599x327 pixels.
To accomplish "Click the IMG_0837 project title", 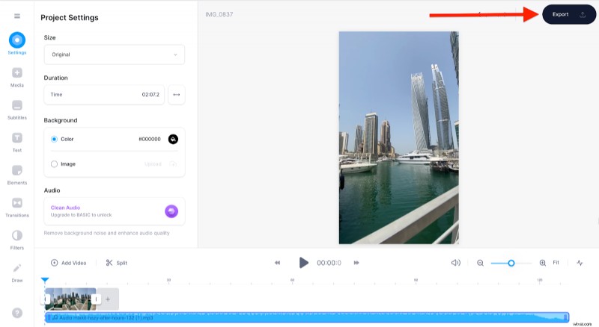I will (x=219, y=14).
